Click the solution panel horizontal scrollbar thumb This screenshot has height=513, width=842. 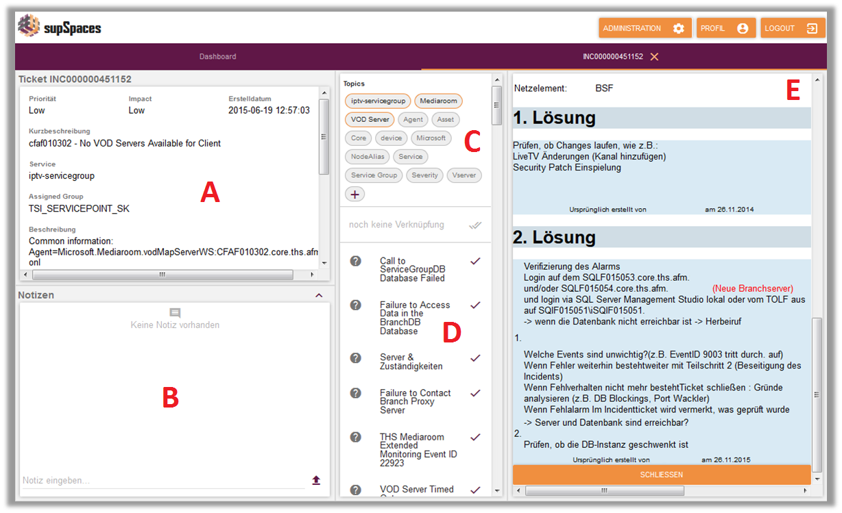tap(603, 490)
